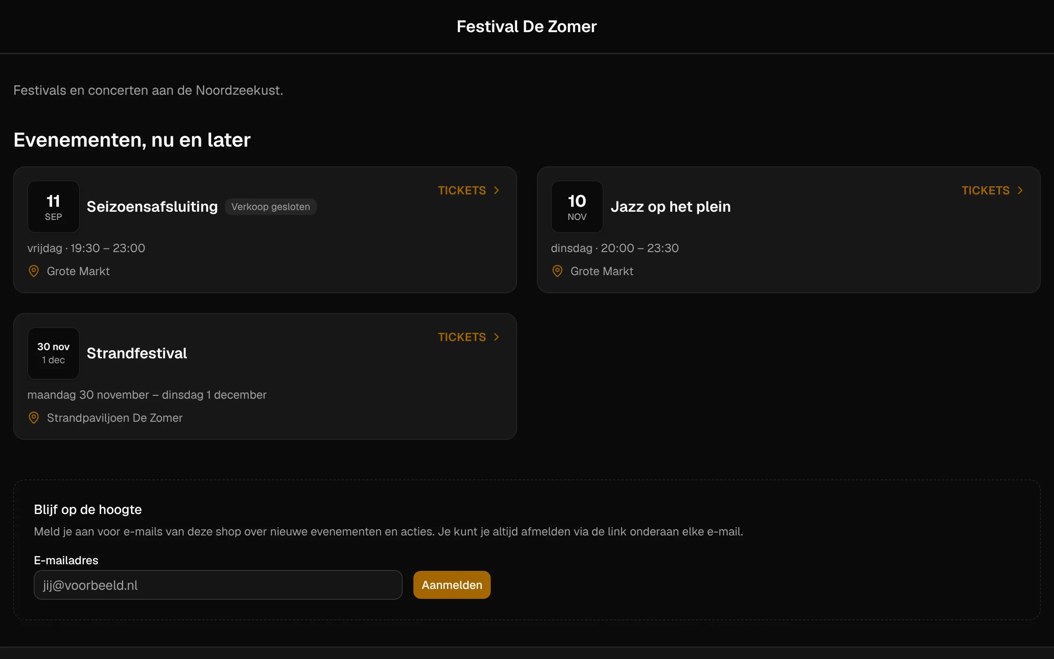Click the chevron arrow beside Jazz op het plein TICKETS
Image resolution: width=1054 pixels, height=659 pixels.
tap(1019, 190)
